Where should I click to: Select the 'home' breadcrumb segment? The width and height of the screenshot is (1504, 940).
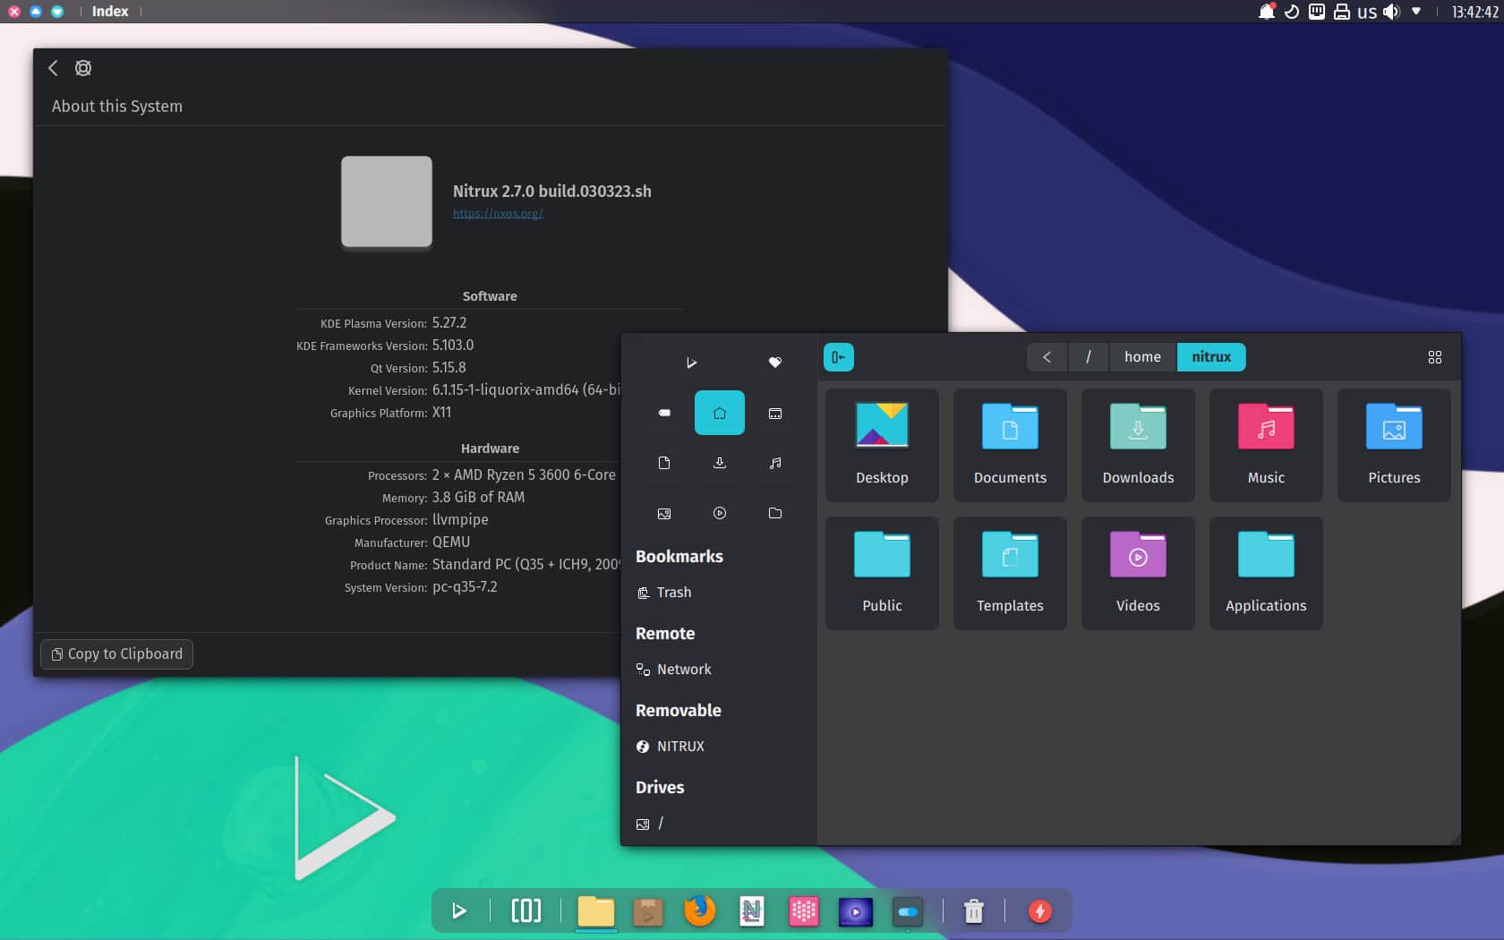(x=1141, y=356)
